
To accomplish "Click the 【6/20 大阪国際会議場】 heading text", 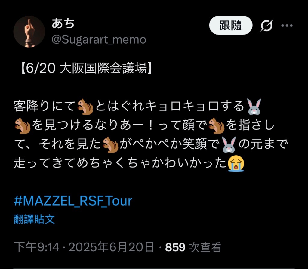I will pyautogui.click(x=86, y=68).
